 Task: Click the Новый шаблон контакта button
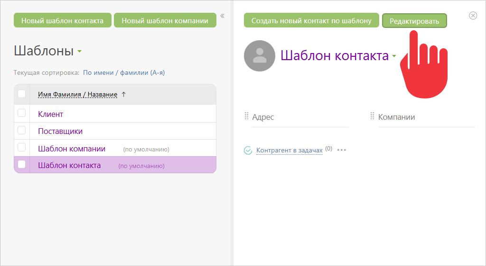[x=62, y=20]
